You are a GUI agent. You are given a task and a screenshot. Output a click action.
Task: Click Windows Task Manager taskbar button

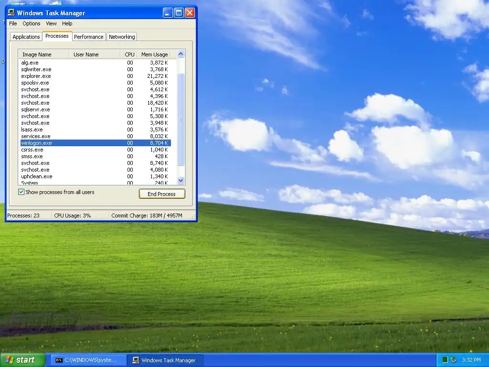[x=166, y=360]
